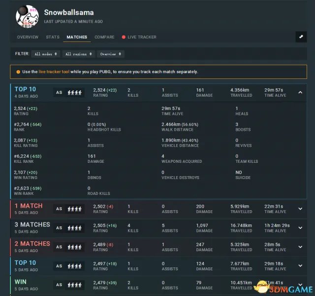Click the squad icon in the 1 Match row
This screenshot has height=296, width=315.
(75, 209)
